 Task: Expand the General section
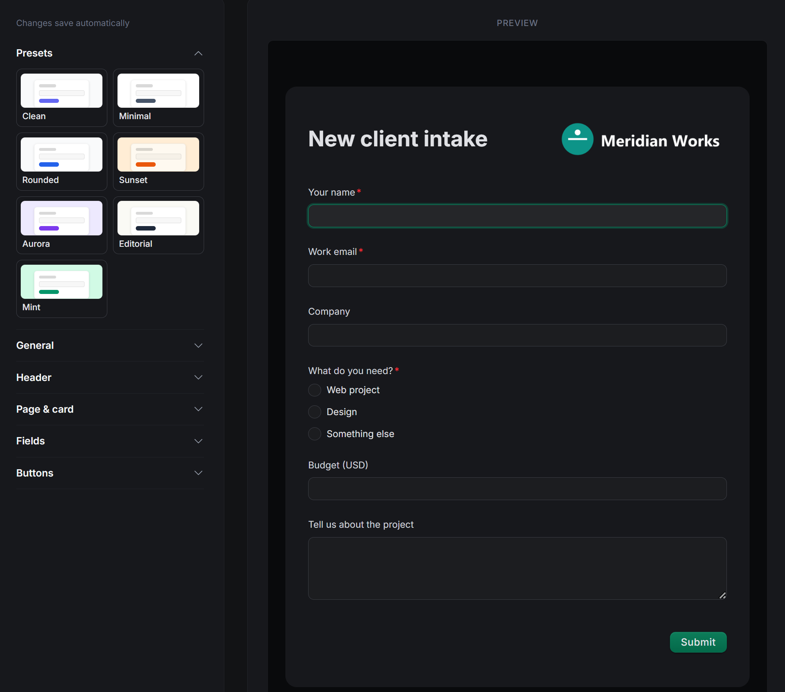click(110, 346)
